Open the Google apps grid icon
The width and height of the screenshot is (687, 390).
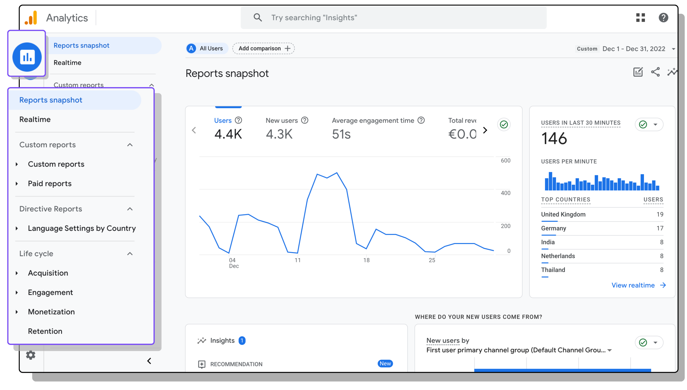click(x=640, y=18)
